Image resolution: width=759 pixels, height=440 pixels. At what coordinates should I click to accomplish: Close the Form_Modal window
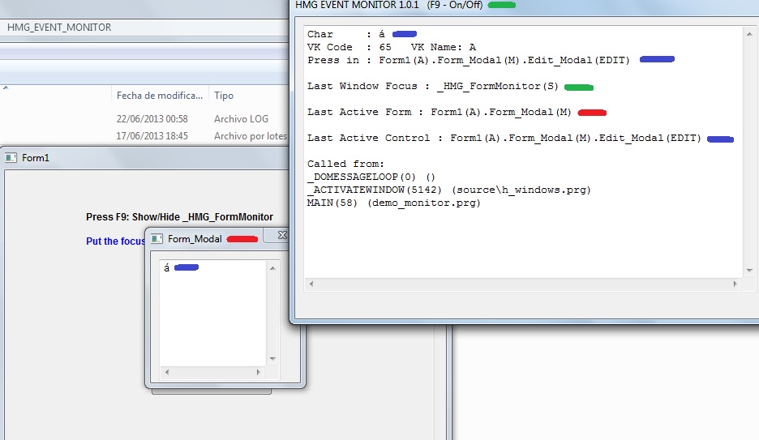coord(282,235)
